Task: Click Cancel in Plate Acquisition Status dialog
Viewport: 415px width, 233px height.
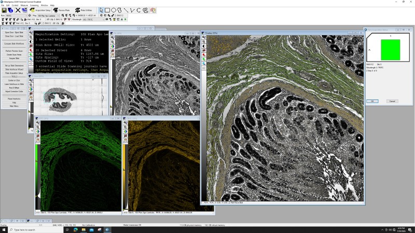Action: click(392, 101)
